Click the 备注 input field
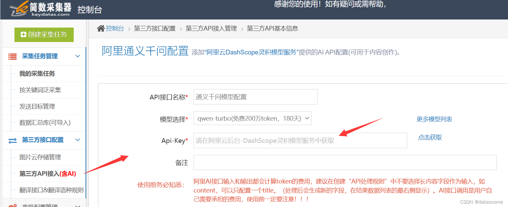508x207 pixels. point(345,163)
